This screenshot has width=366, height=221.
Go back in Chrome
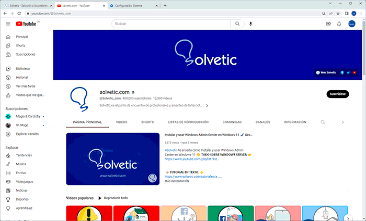coord(5,14)
